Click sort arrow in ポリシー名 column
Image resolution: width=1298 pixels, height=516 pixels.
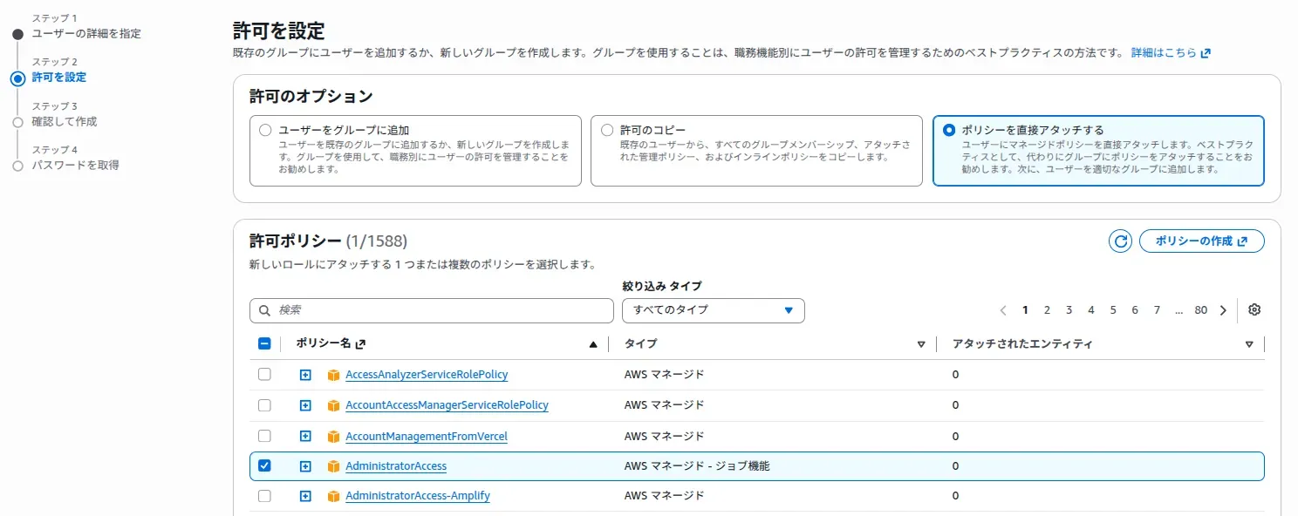click(593, 344)
